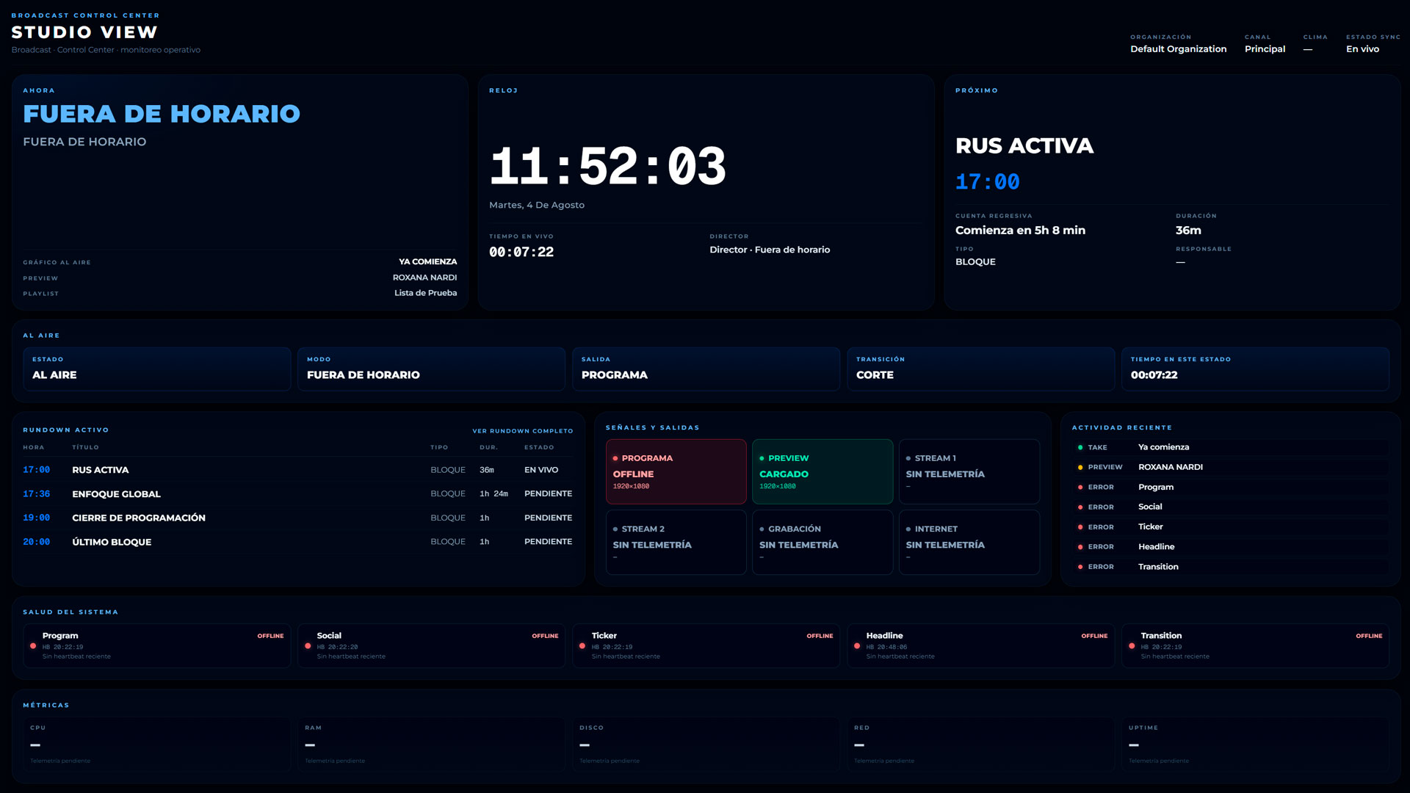
Task: Click the red dot on ERROR Headline row
Action: tap(1080, 547)
